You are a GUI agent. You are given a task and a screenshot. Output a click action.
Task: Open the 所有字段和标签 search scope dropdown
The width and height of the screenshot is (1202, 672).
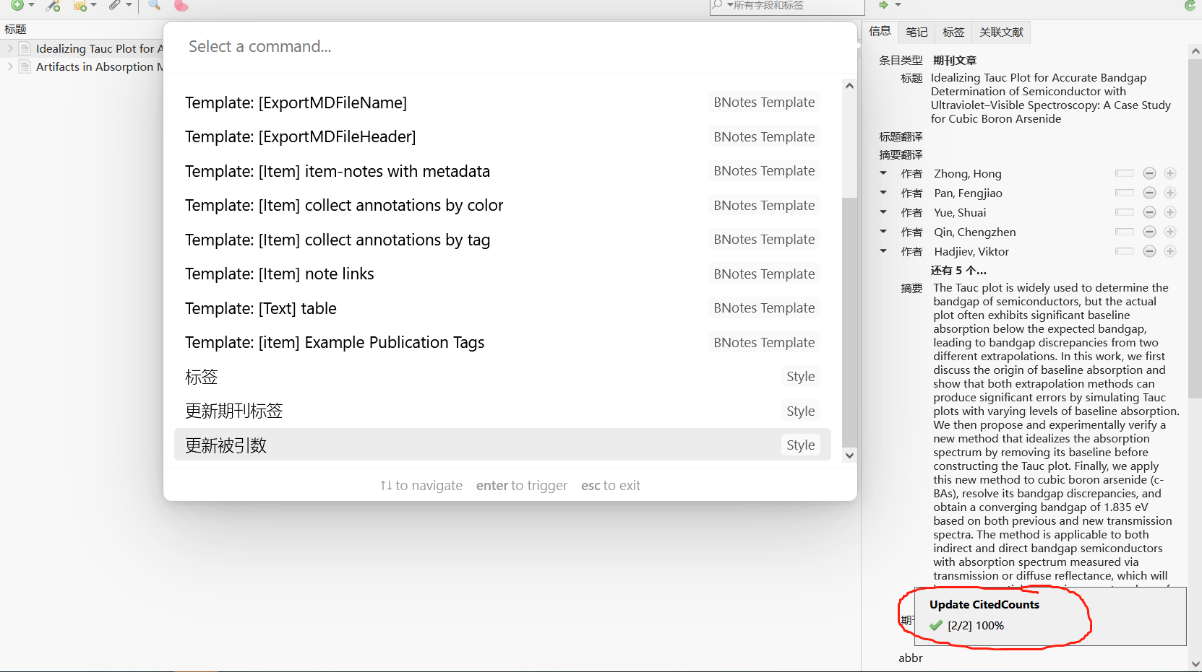point(729,6)
